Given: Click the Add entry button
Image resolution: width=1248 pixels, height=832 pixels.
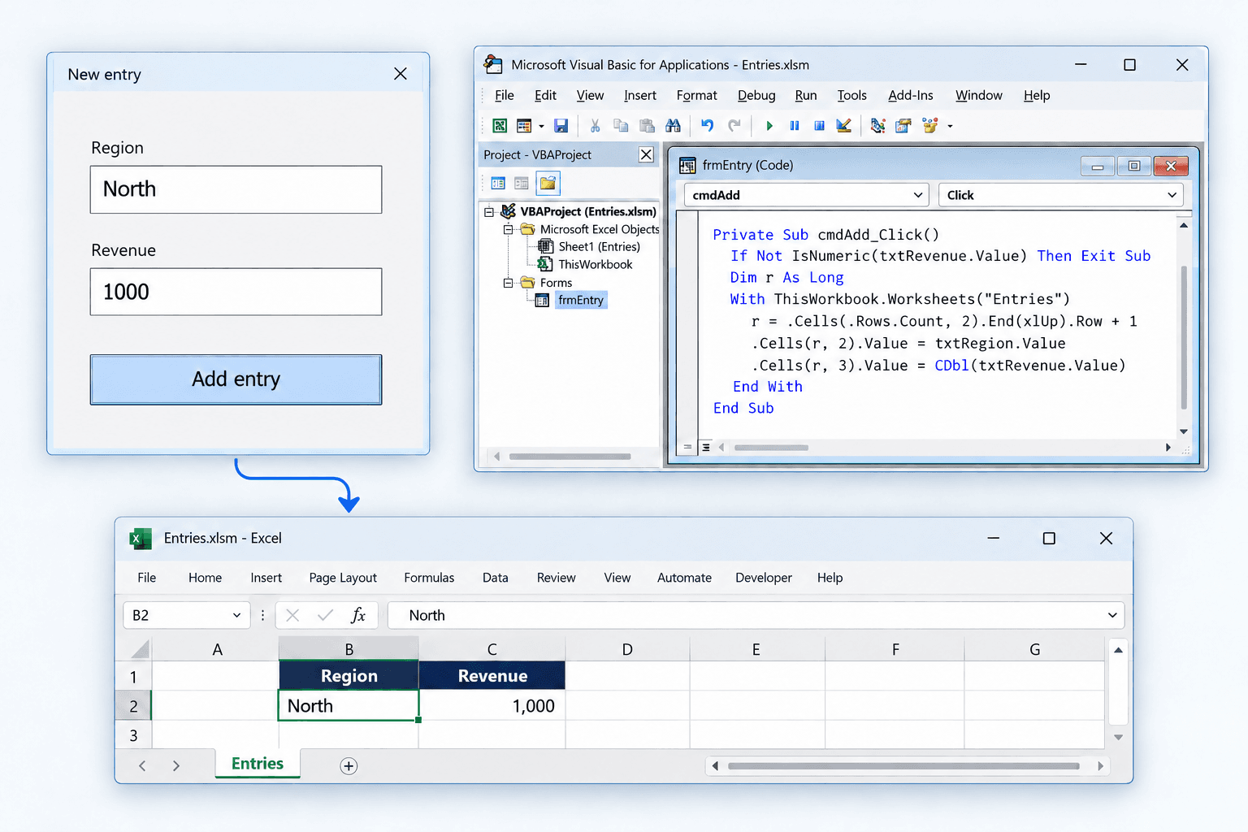Looking at the screenshot, I should click(x=236, y=379).
